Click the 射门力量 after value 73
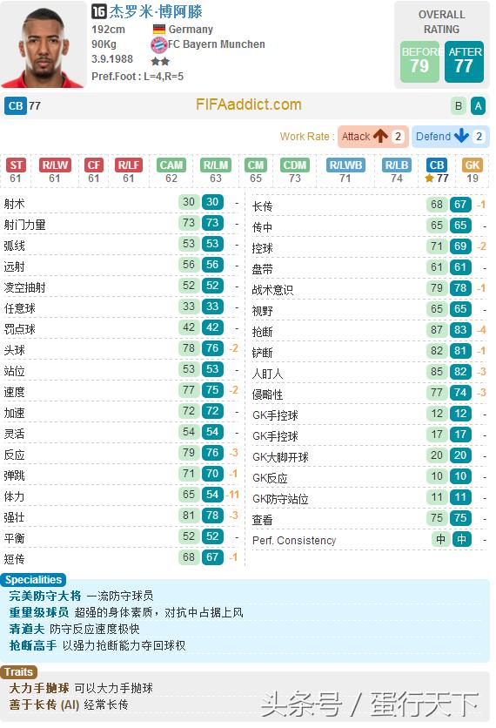This screenshot has width=496, height=728. (x=212, y=223)
